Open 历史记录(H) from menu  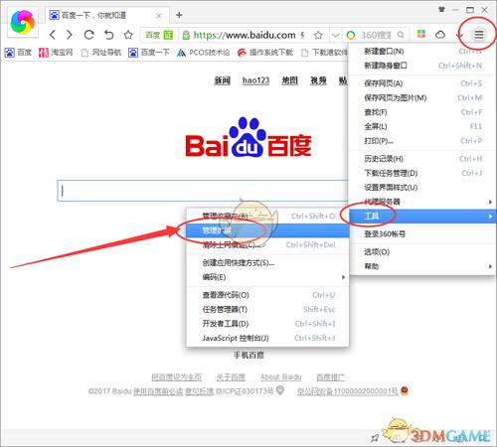click(x=422, y=159)
